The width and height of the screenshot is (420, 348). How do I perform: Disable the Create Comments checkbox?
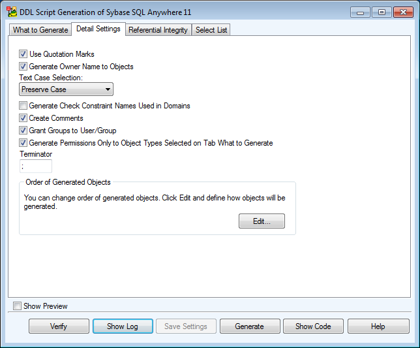point(23,118)
